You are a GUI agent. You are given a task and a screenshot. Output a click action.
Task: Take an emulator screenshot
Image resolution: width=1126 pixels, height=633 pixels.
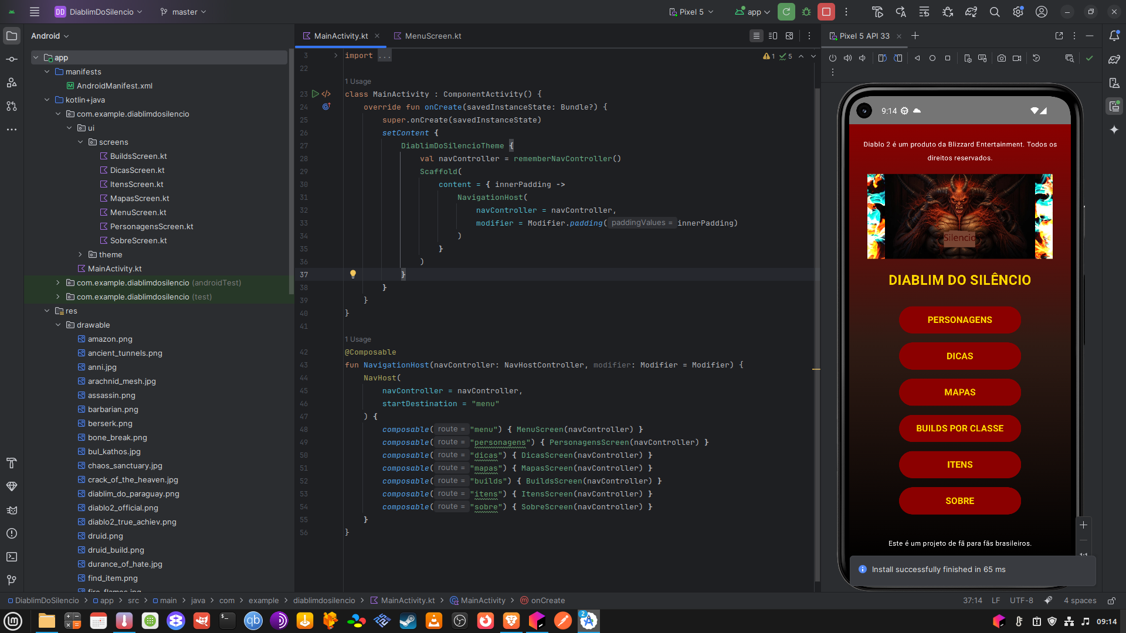point(1002,58)
